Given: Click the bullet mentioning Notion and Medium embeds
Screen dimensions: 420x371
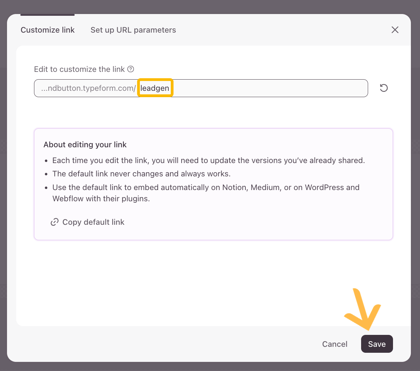Looking at the screenshot, I should [x=206, y=187].
